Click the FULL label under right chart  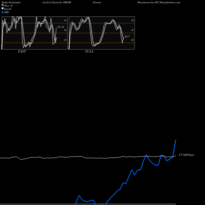pos(89,52)
